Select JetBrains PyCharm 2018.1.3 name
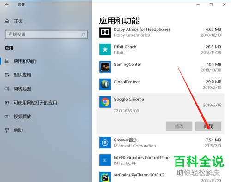The width and height of the screenshot is (231, 182). coord(139,175)
